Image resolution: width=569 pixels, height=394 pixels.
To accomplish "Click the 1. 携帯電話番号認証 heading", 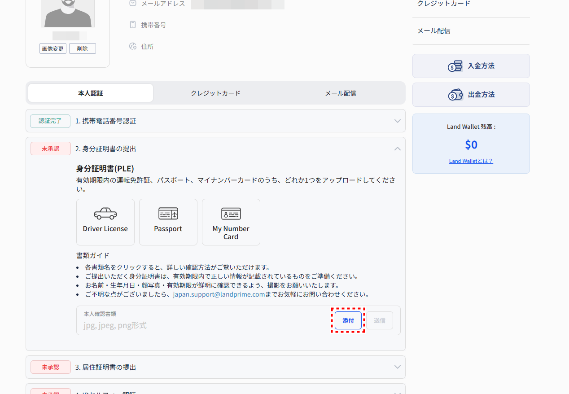I will click(x=105, y=121).
